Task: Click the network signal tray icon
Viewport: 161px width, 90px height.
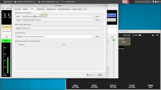Action: tap(151, 2)
